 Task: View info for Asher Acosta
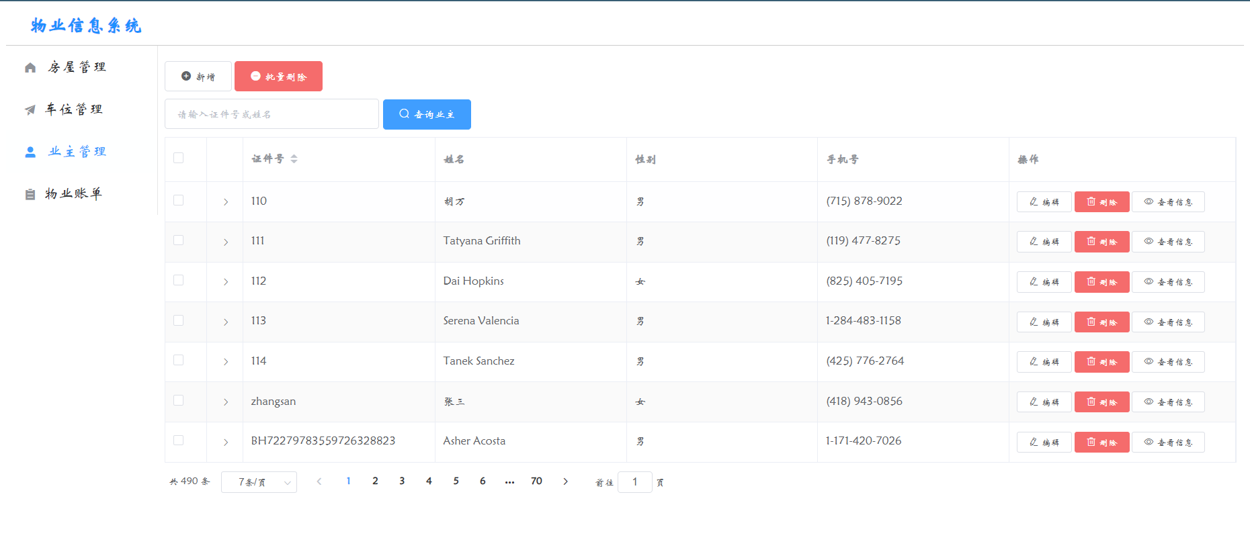[x=1168, y=443]
